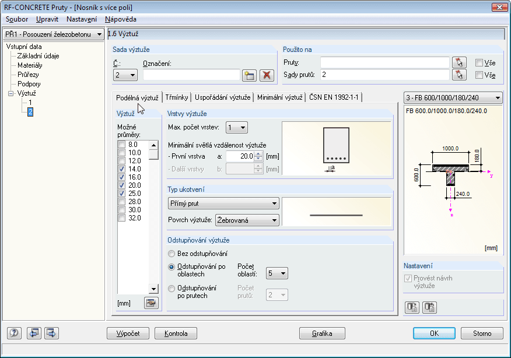Switch to the Minimální výztuž tab
The height and width of the screenshot is (358, 511).
(x=279, y=97)
